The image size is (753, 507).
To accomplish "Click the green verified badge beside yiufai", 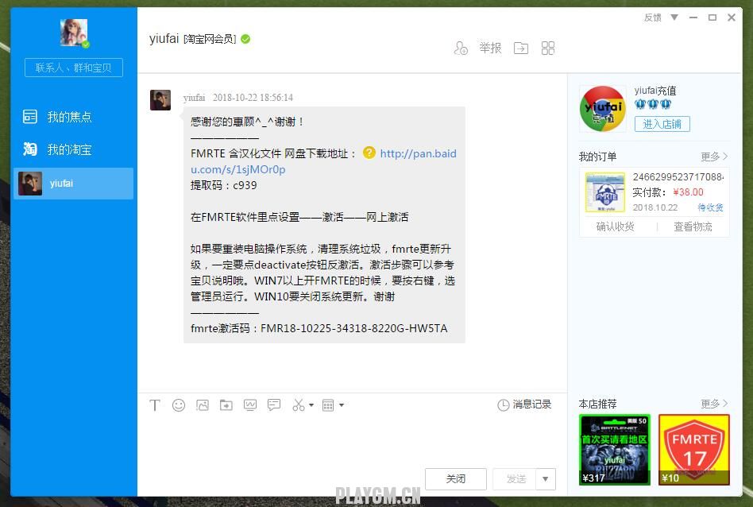I will tap(245, 39).
